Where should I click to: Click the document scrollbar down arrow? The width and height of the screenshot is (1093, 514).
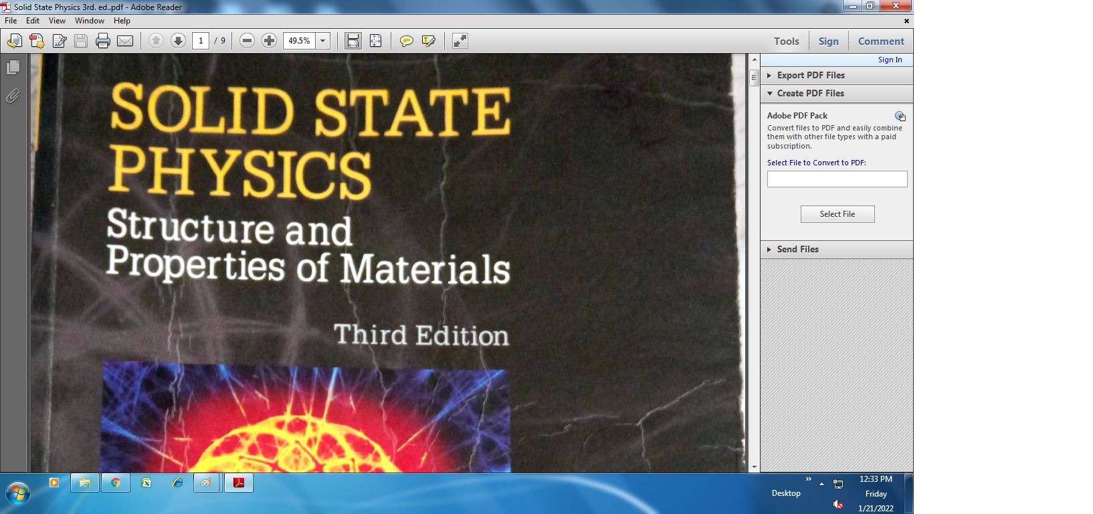tap(755, 467)
